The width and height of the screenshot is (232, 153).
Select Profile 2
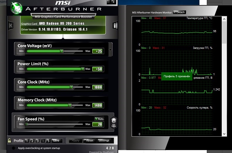pyautogui.click(x=32, y=141)
